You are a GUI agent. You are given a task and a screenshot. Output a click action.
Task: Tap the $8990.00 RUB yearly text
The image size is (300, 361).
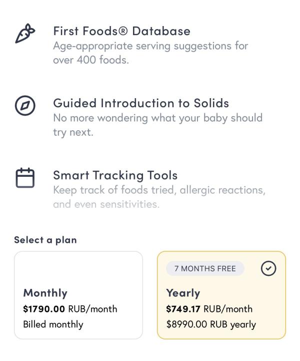(211, 324)
